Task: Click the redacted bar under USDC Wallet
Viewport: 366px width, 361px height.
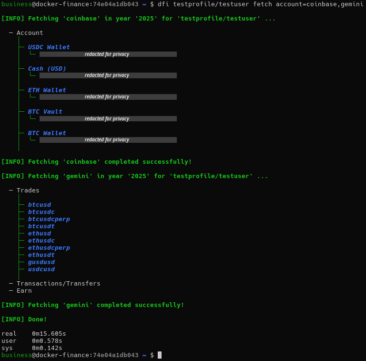Action: pos(108,54)
